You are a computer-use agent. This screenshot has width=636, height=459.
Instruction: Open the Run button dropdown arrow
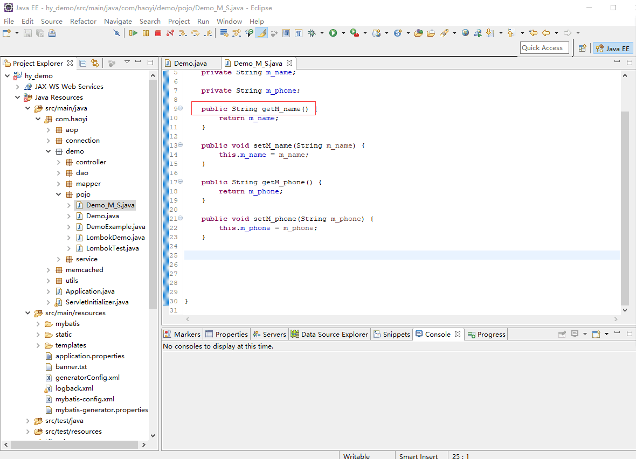[343, 33]
